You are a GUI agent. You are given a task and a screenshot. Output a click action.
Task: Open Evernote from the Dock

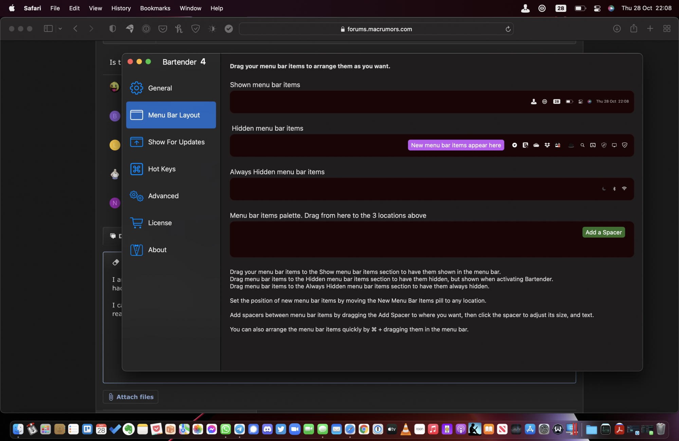(x=129, y=429)
